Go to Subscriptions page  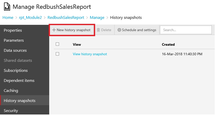click(x=16, y=71)
